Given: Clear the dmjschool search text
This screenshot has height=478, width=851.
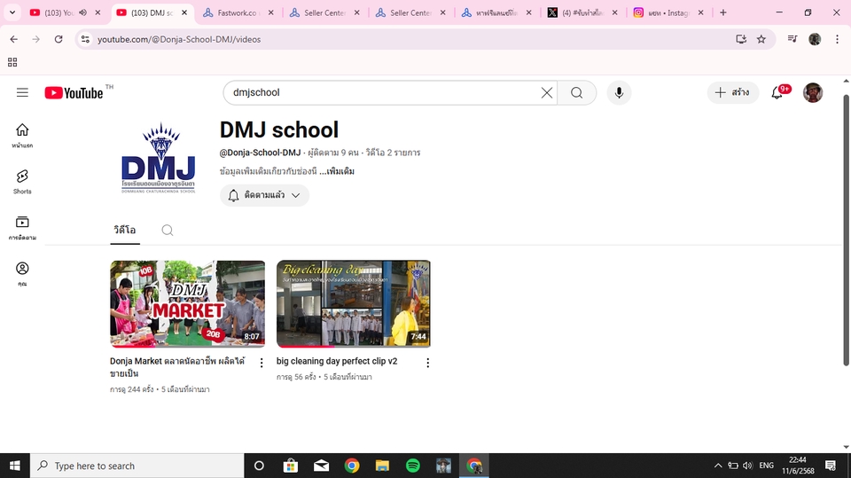Looking at the screenshot, I should click(547, 92).
